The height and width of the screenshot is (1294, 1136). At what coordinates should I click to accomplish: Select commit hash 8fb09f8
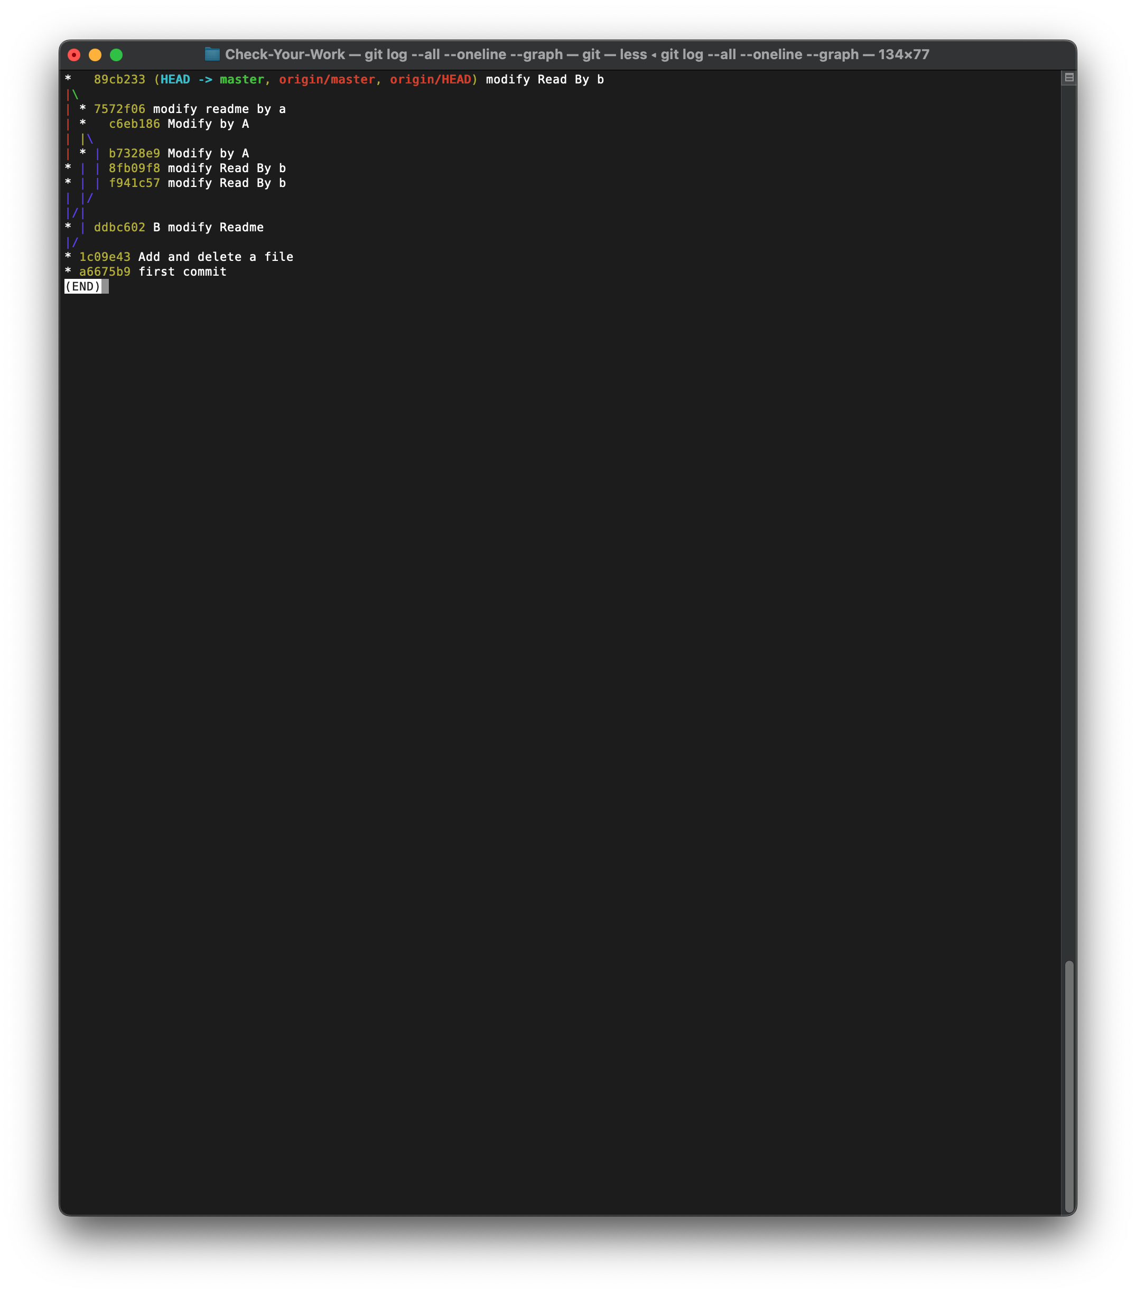coord(134,168)
